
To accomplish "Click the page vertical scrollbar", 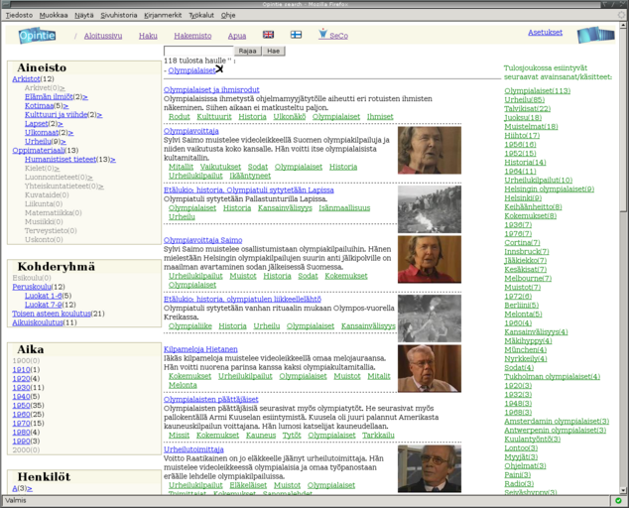I will point(623,257).
